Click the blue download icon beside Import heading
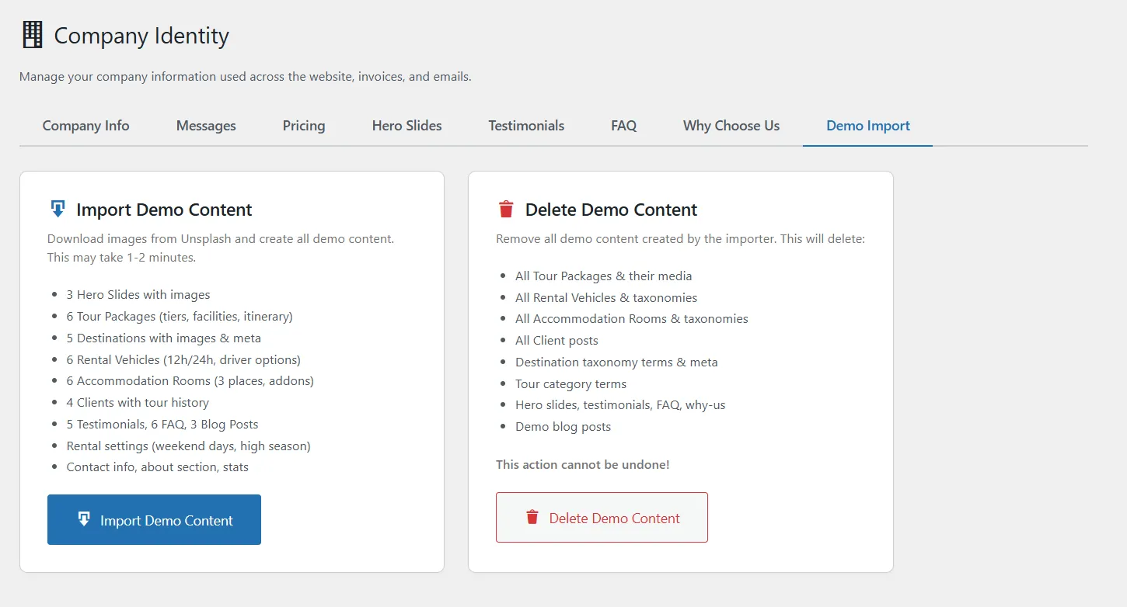1127x607 pixels. 58,209
